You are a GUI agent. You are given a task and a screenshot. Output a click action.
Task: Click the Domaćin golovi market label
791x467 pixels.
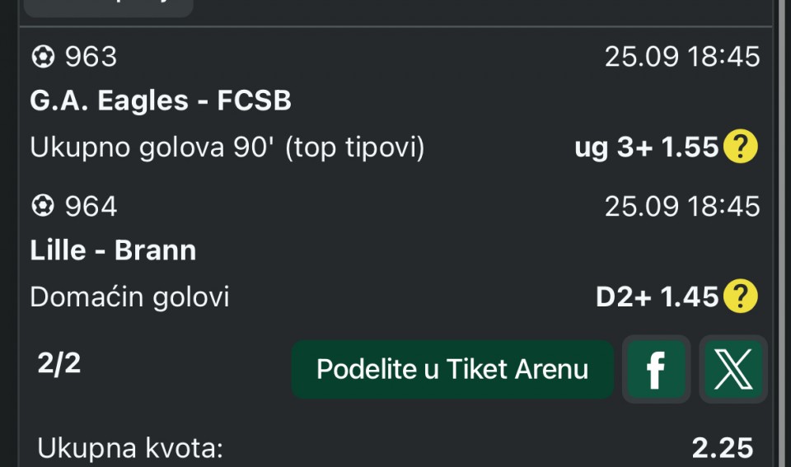pos(129,297)
